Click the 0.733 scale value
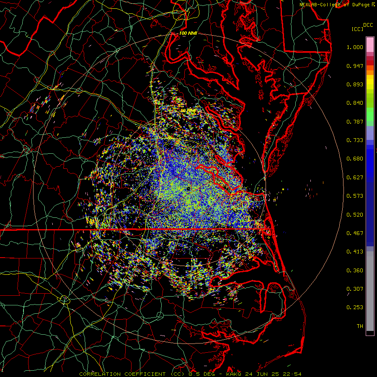This screenshot has width=377, height=377. pos(355,140)
